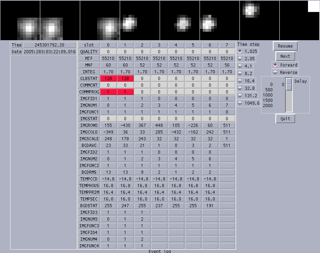
Task: Click the slot 1 star image thumbnail
Action: 60,20
